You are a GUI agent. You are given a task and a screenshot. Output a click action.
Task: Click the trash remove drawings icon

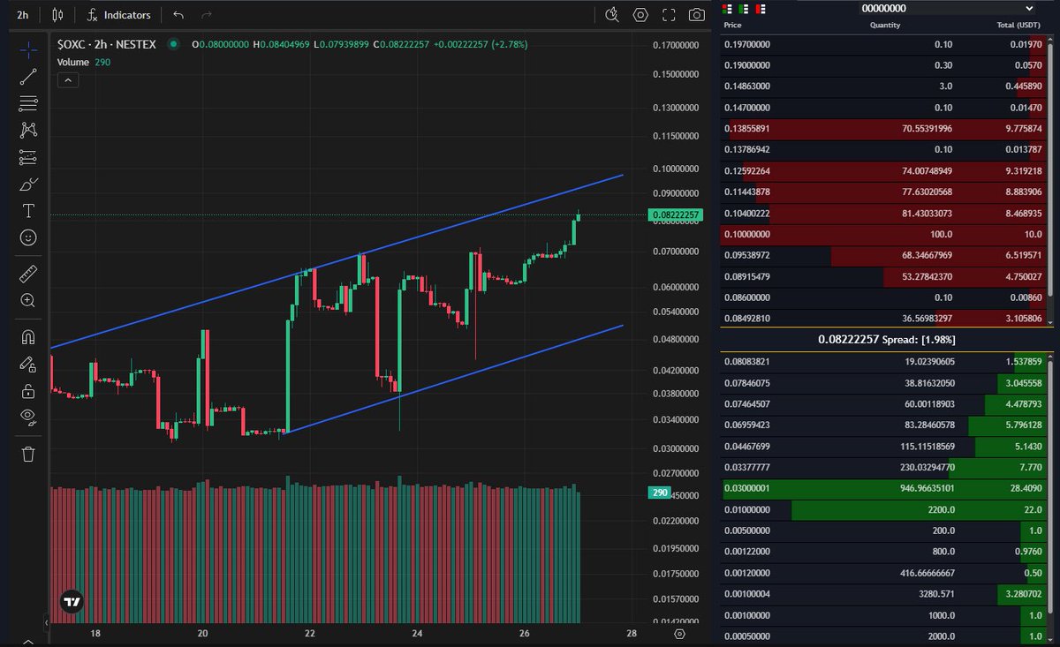tap(28, 454)
